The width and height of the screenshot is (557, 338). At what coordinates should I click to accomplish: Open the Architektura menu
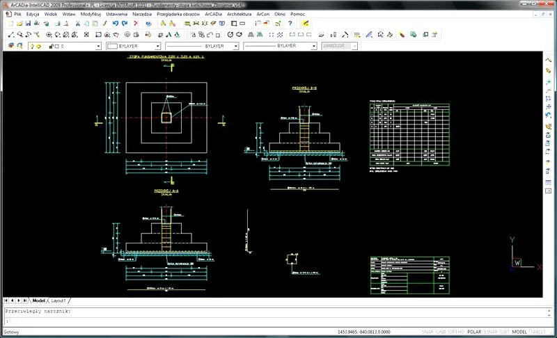click(x=239, y=14)
